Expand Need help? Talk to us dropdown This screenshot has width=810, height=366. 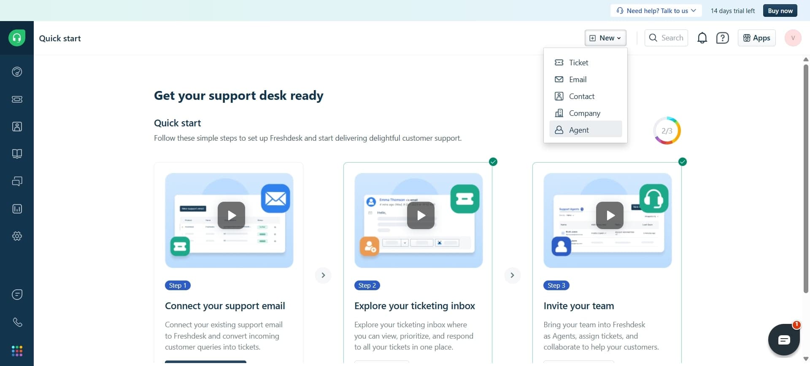pyautogui.click(x=656, y=11)
